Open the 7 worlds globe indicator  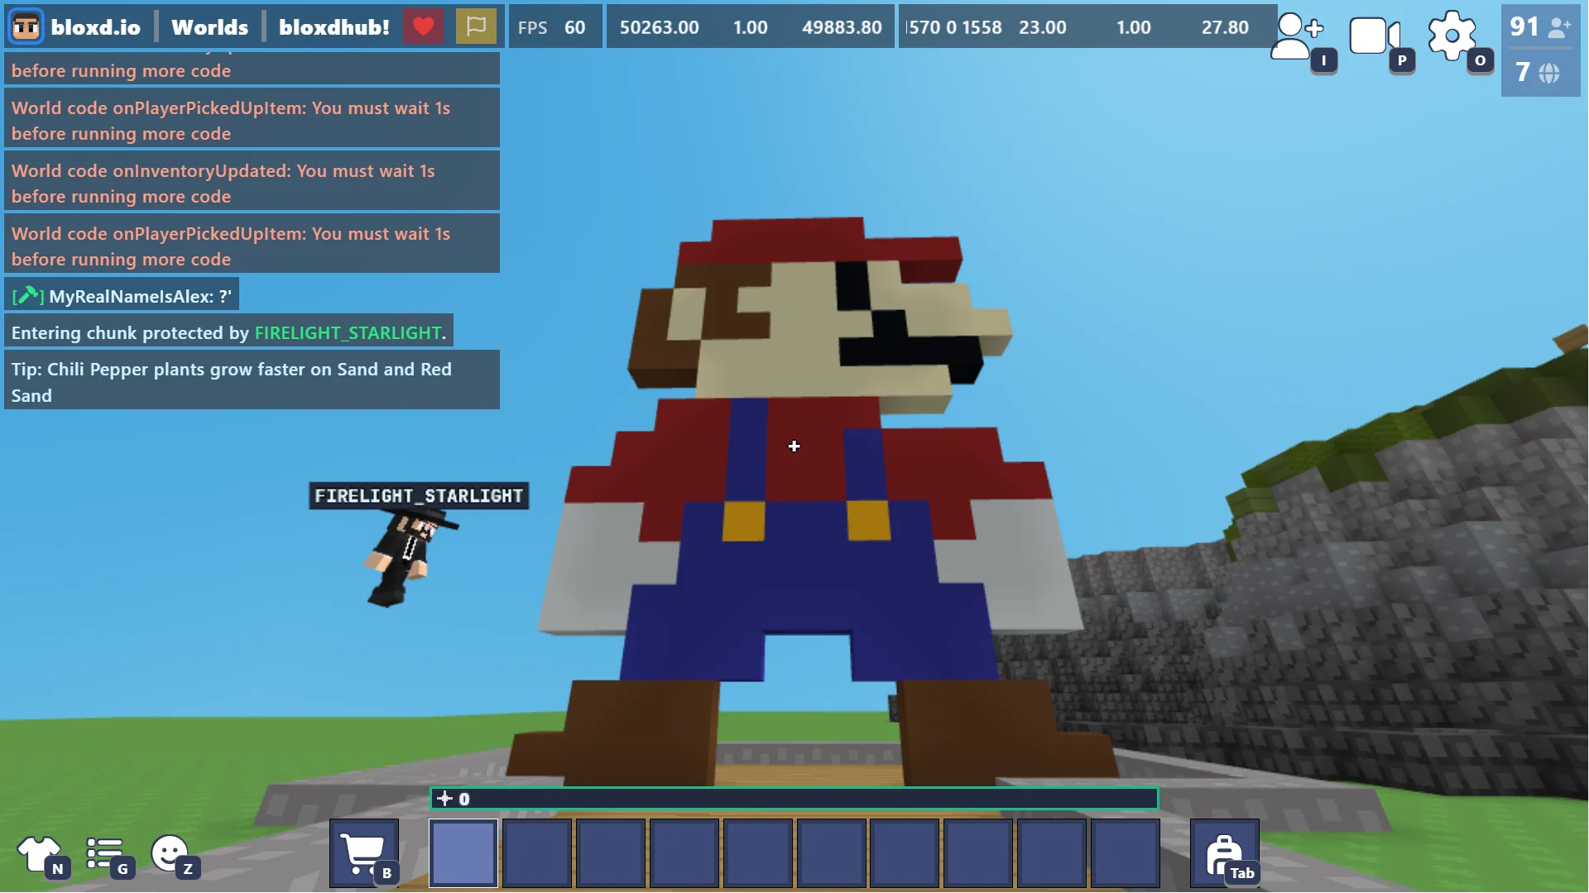click(x=1538, y=73)
